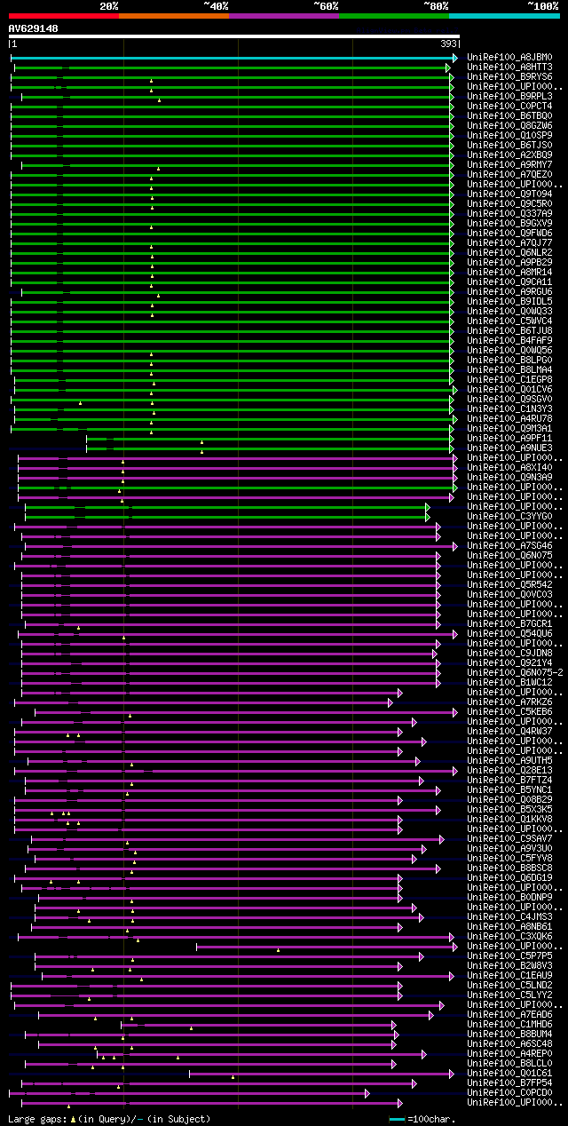Screen dimensions: 568x1126
Task: Select the label UniRef100_Q28E13
Action: click(510, 771)
